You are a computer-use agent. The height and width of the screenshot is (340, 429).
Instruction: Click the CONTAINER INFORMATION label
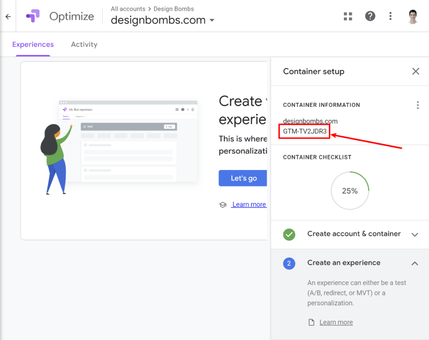pyautogui.click(x=321, y=105)
